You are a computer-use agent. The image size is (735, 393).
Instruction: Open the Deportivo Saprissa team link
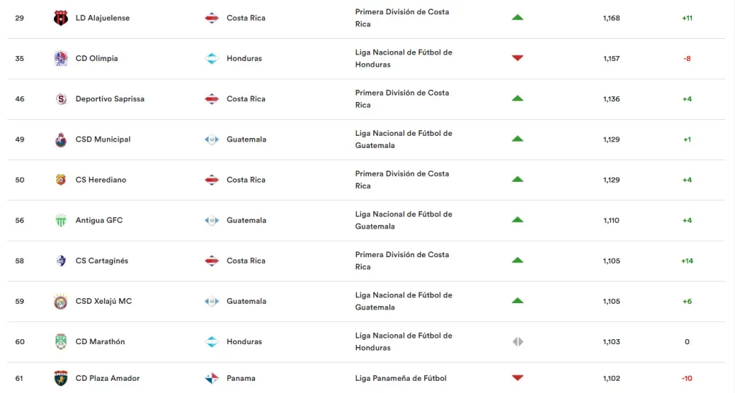(x=110, y=99)
